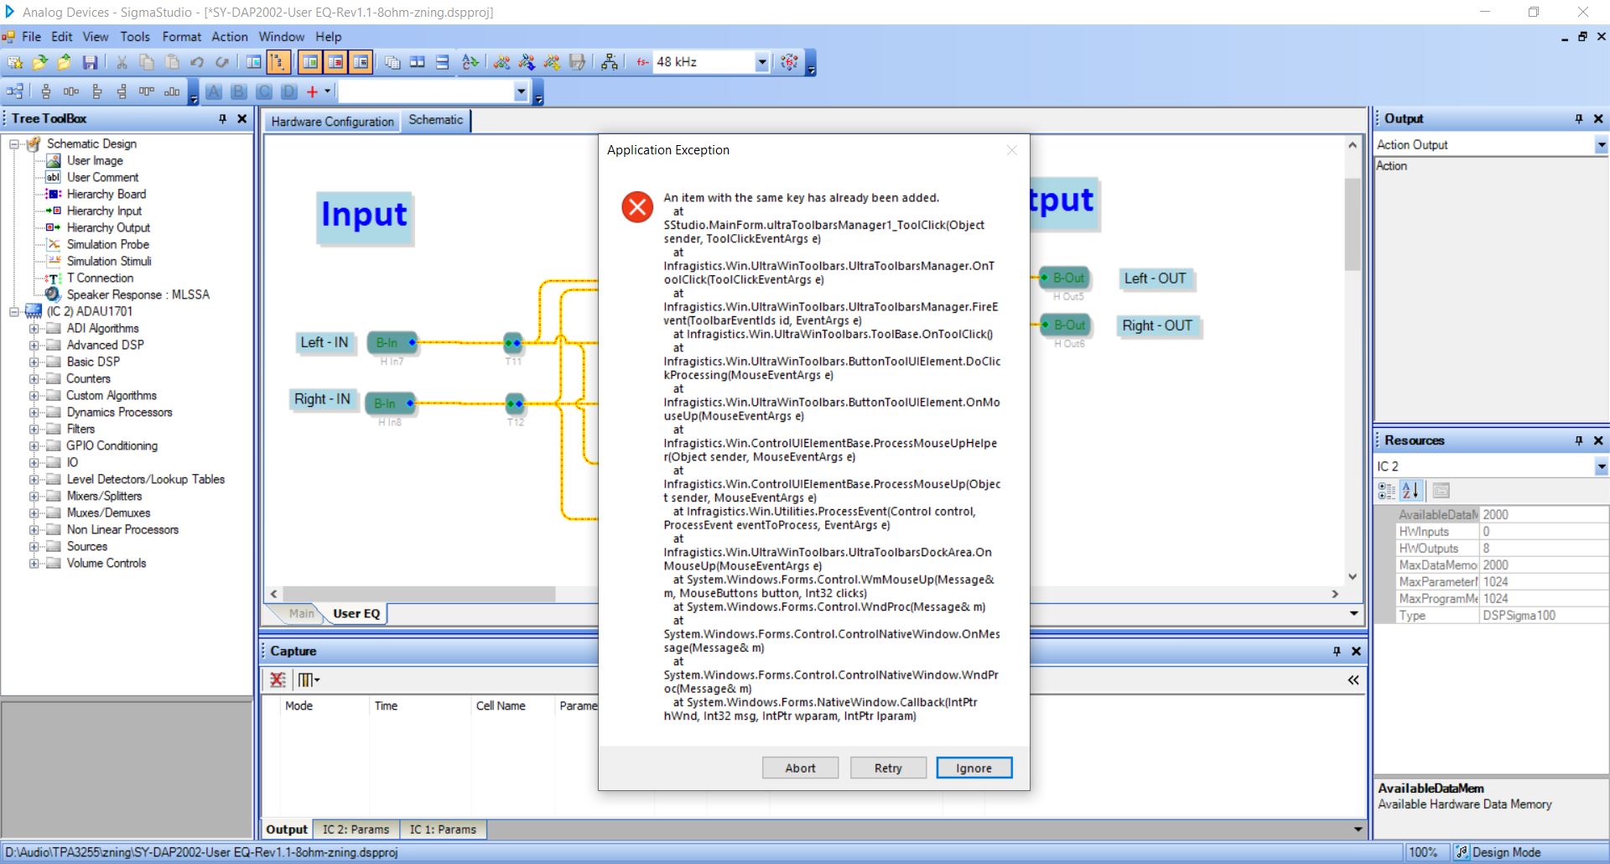Collapse the (IC 2) ADAU1701 node

13,312
